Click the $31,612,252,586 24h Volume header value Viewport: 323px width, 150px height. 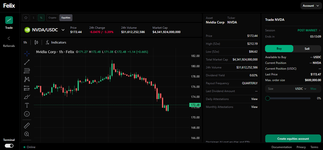point(133,32)
